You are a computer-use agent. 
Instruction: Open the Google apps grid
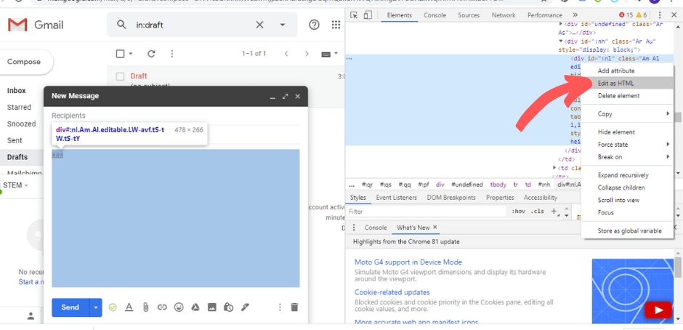[336, 25]
